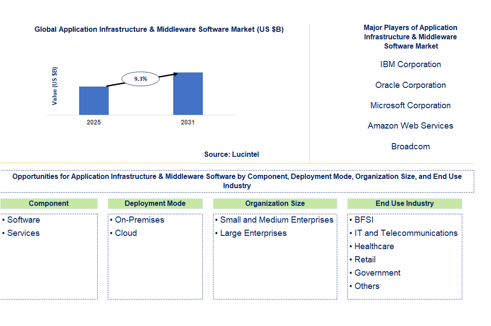
Task: Click the 'Source: Lucintel' text
Action: [232, 154]
